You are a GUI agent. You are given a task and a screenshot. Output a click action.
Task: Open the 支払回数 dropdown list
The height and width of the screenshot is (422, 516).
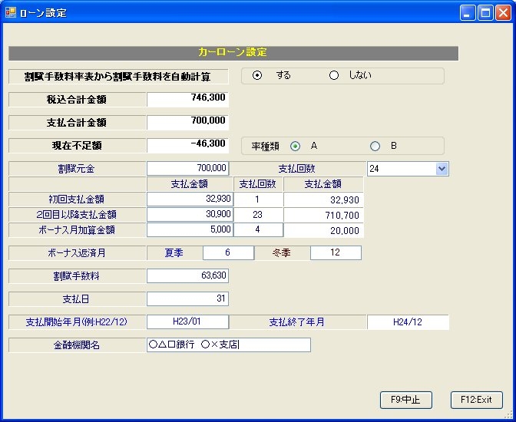tap(442, 169)
